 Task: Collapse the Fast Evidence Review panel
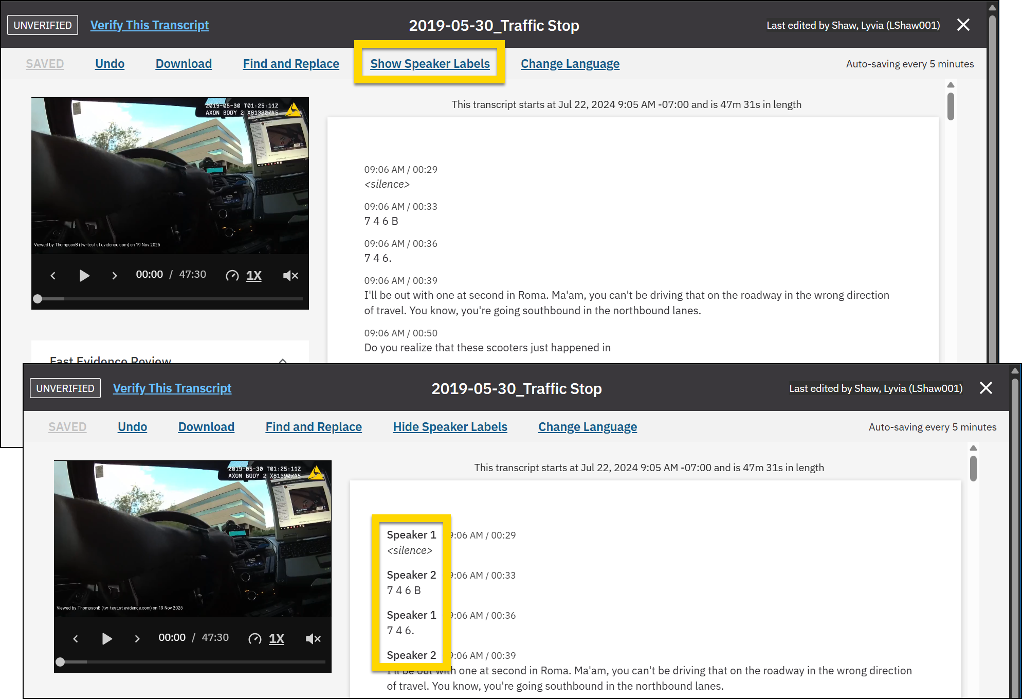click(282, 360)
